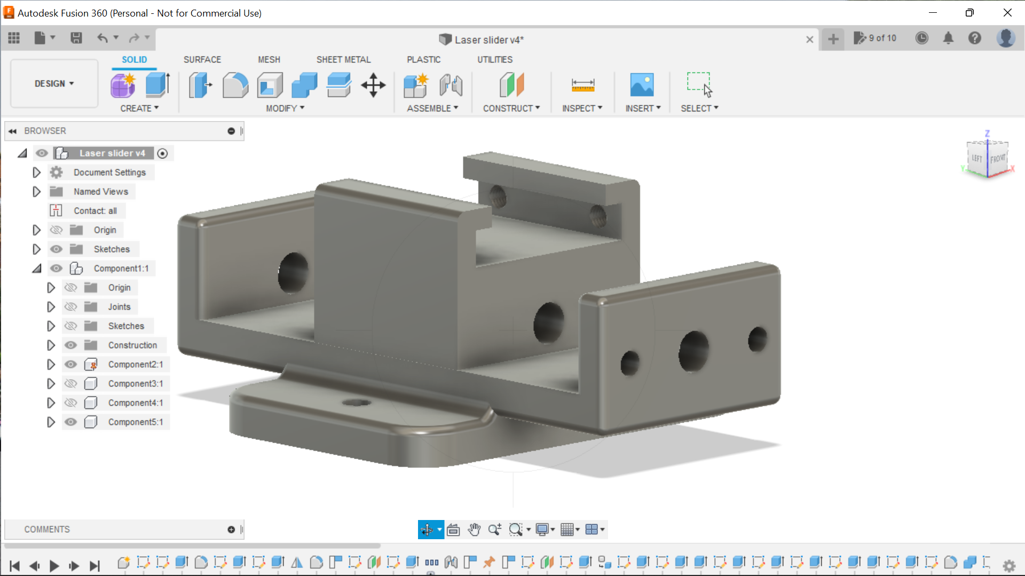Select the Press Pull tool
The image size is (1025, 576).
200,85
